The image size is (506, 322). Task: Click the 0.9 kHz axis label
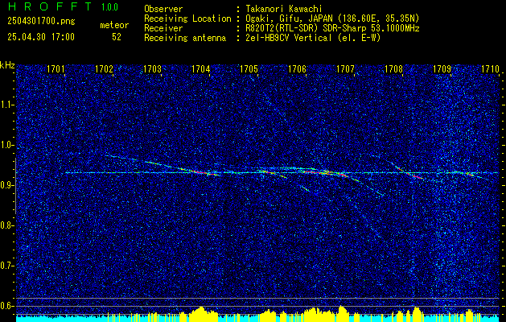pos(6,185)
